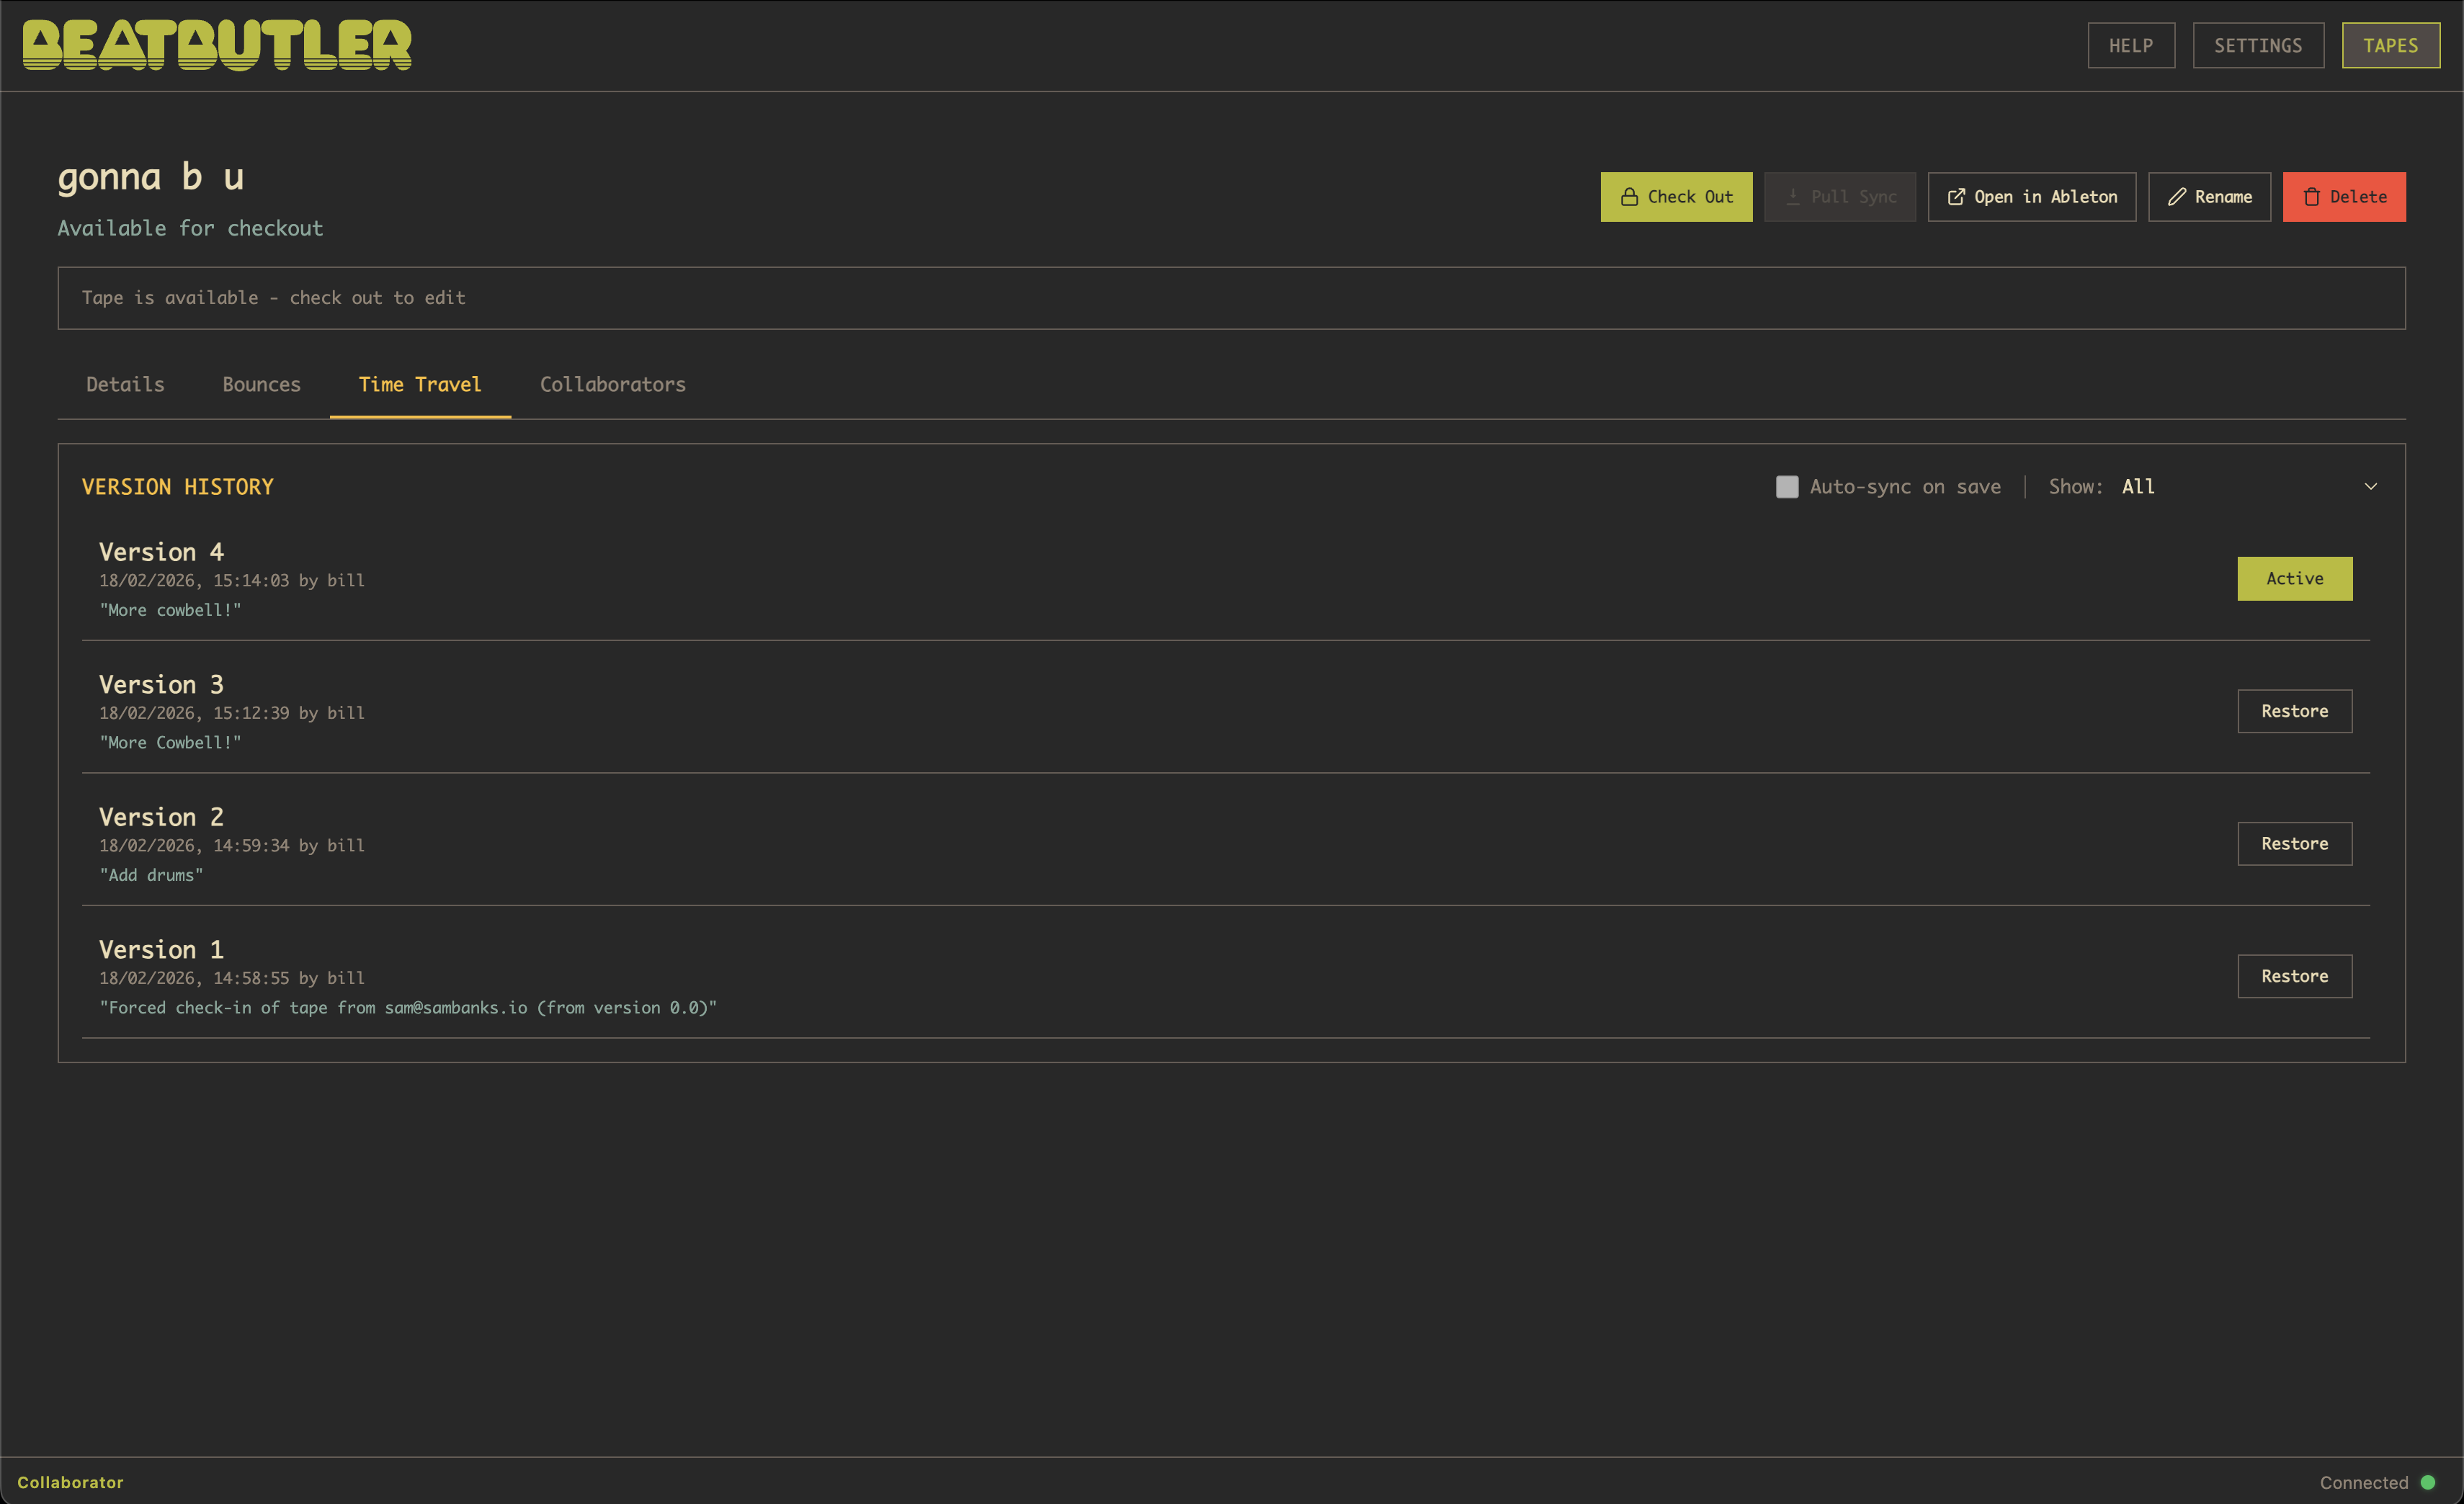Screen dimensions: 2464x1504
Task: Go to the Collaborators tab
Action: [612, 385]
